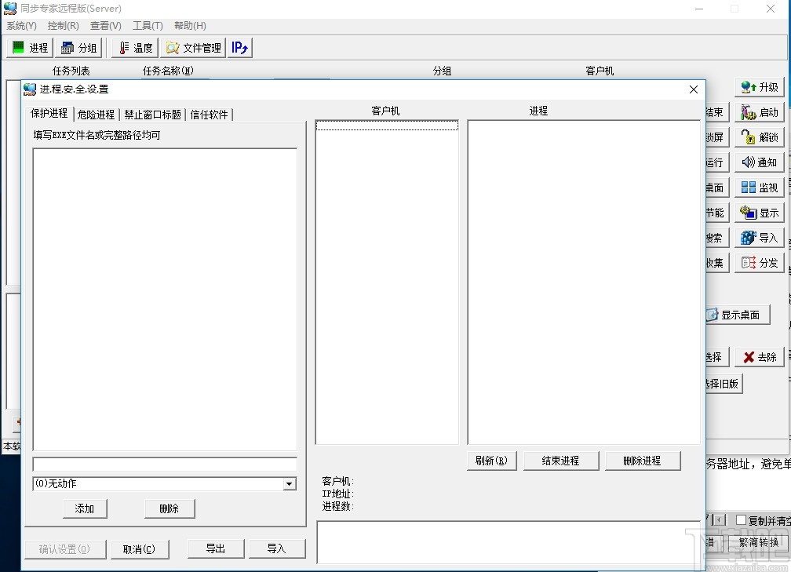
Task: Select the 进程 toolbar icon
Action: click(x=28, y=47)
